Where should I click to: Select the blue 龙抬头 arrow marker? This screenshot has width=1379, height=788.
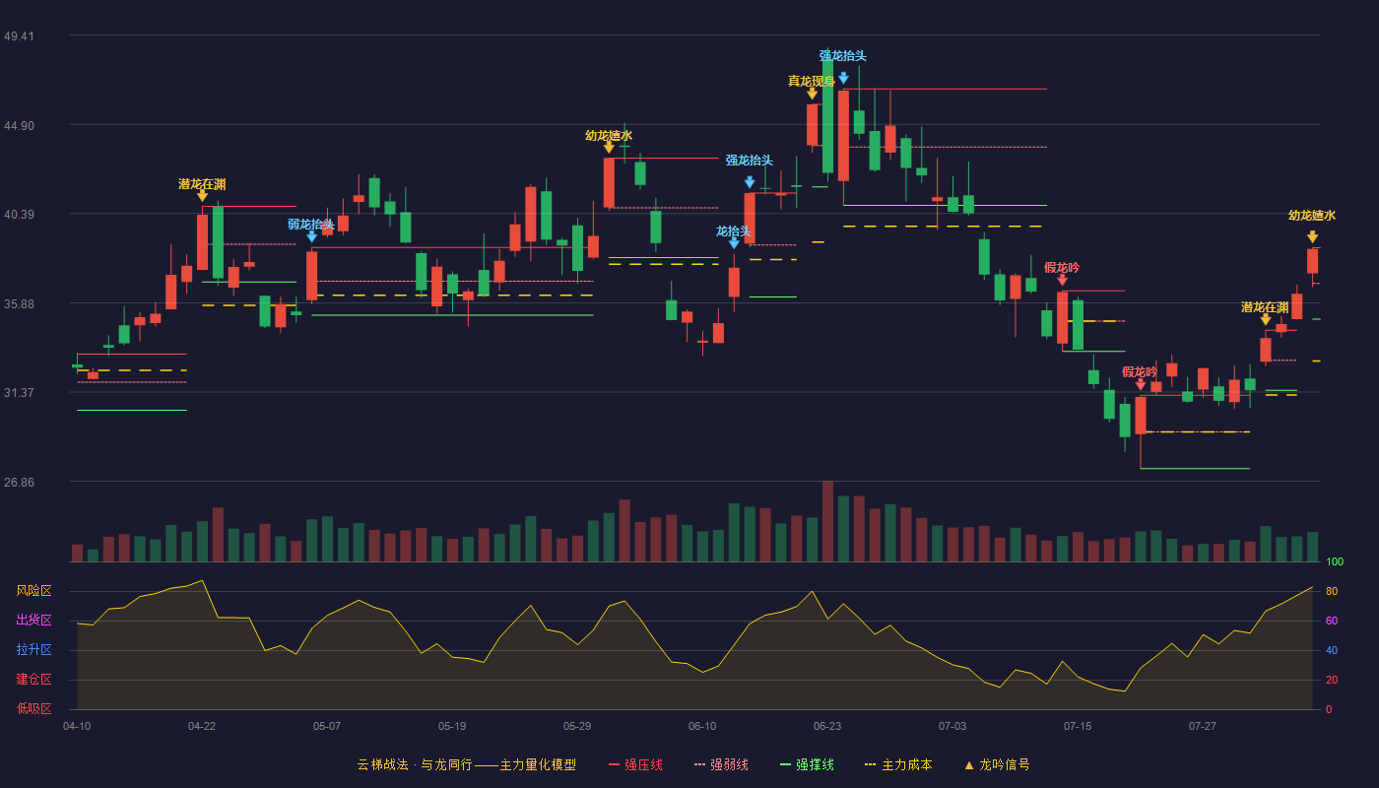734,243
